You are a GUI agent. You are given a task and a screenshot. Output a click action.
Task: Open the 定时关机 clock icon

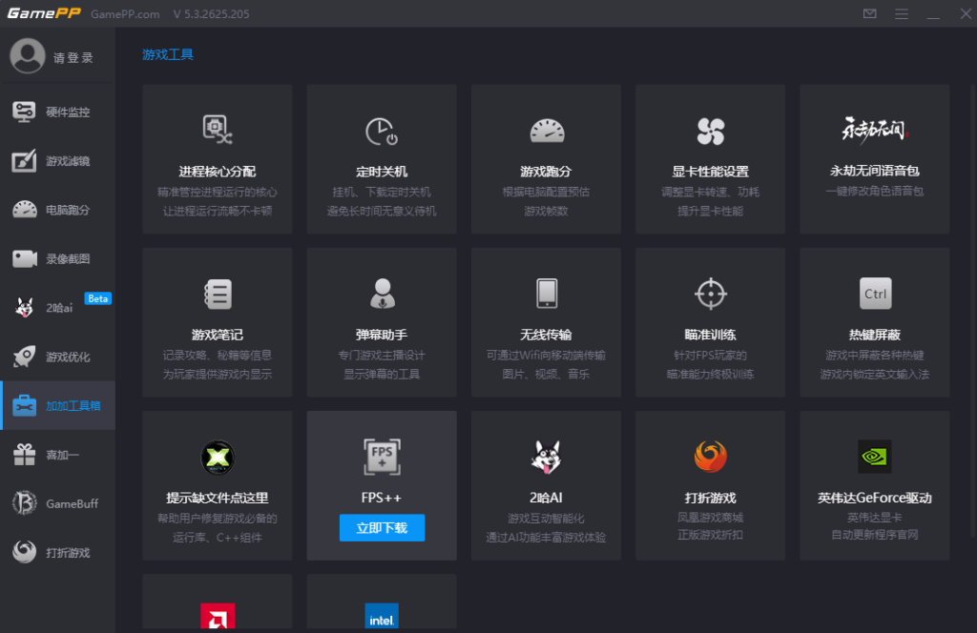[x=382, y=132]
